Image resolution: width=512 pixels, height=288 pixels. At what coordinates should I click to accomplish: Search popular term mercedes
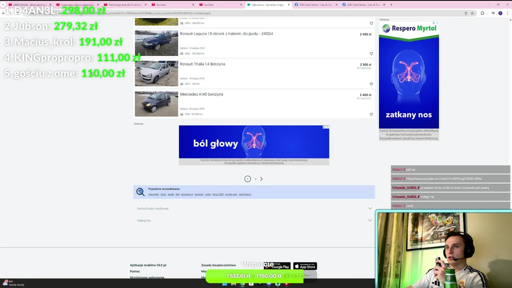[x=154, y=194]
